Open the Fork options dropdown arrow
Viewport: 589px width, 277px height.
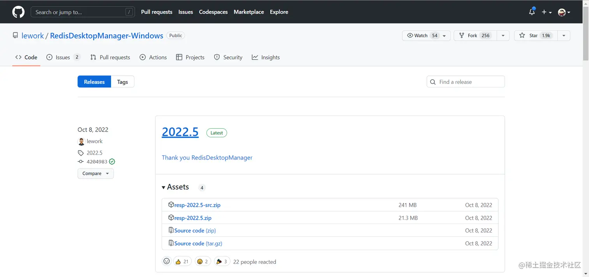click(503, 36)
